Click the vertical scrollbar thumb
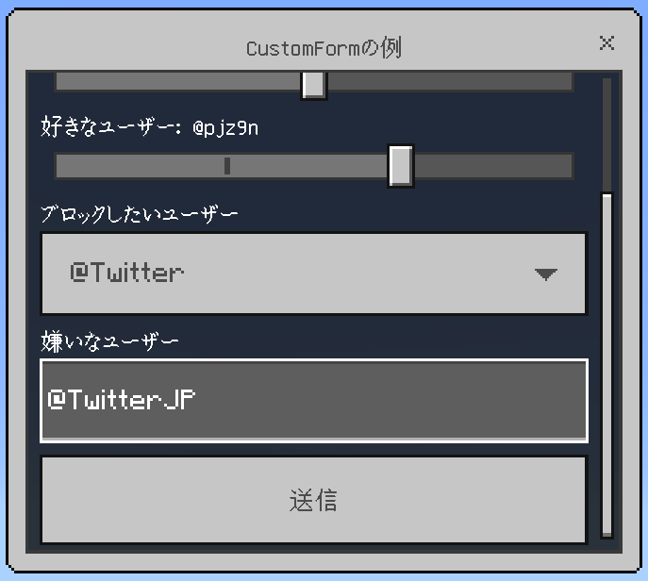 (606, 365)
